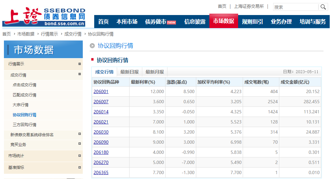Click 成交行情 in the breadcrumb trail
Screen dimensions: 332x179
tap(73, 34)
